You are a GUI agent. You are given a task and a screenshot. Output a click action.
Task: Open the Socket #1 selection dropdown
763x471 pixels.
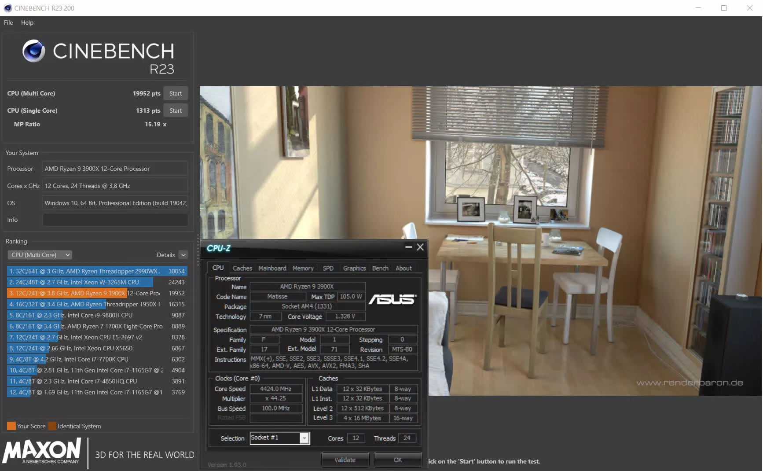(280, 438)
